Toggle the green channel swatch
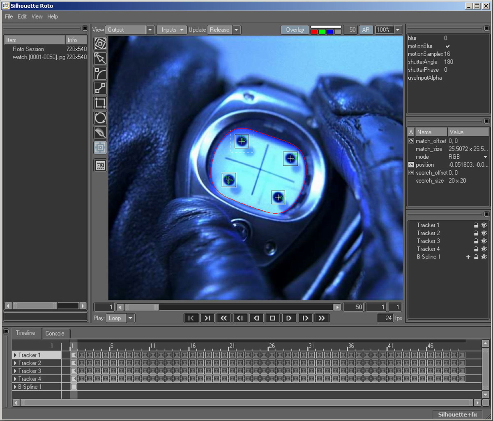 click(322, 32)
